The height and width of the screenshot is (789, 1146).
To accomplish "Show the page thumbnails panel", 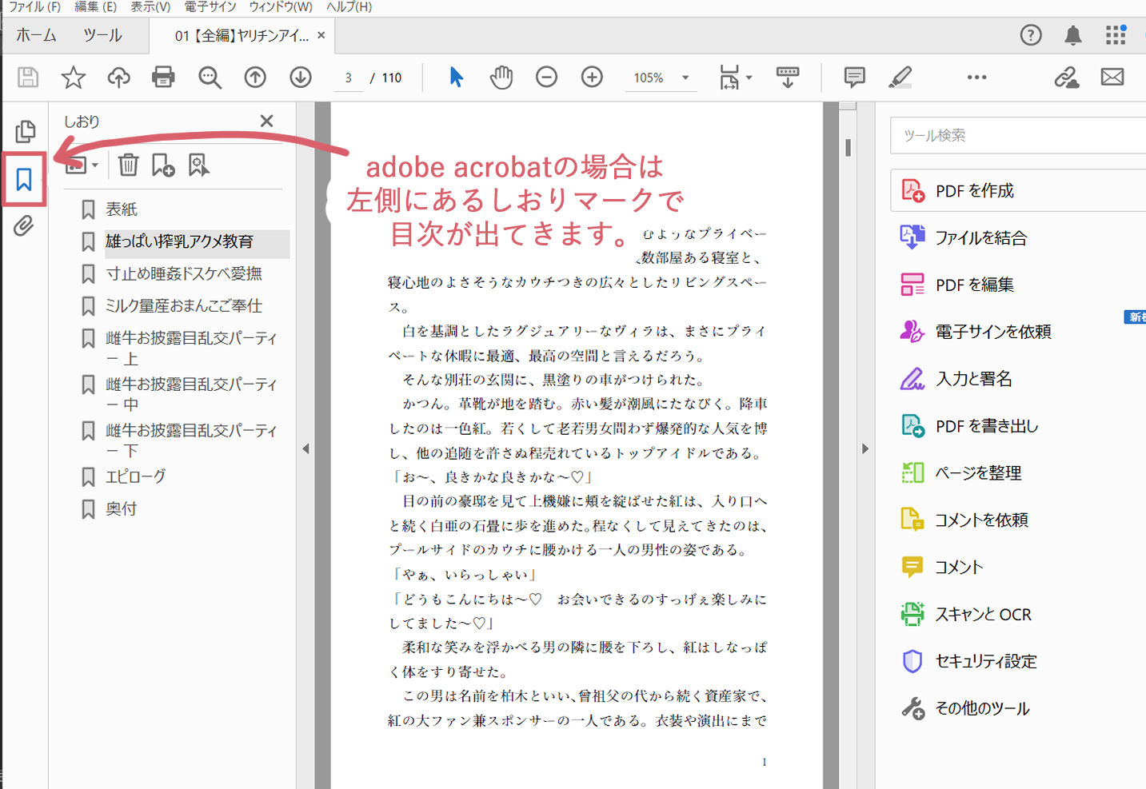I will [25, 131].
